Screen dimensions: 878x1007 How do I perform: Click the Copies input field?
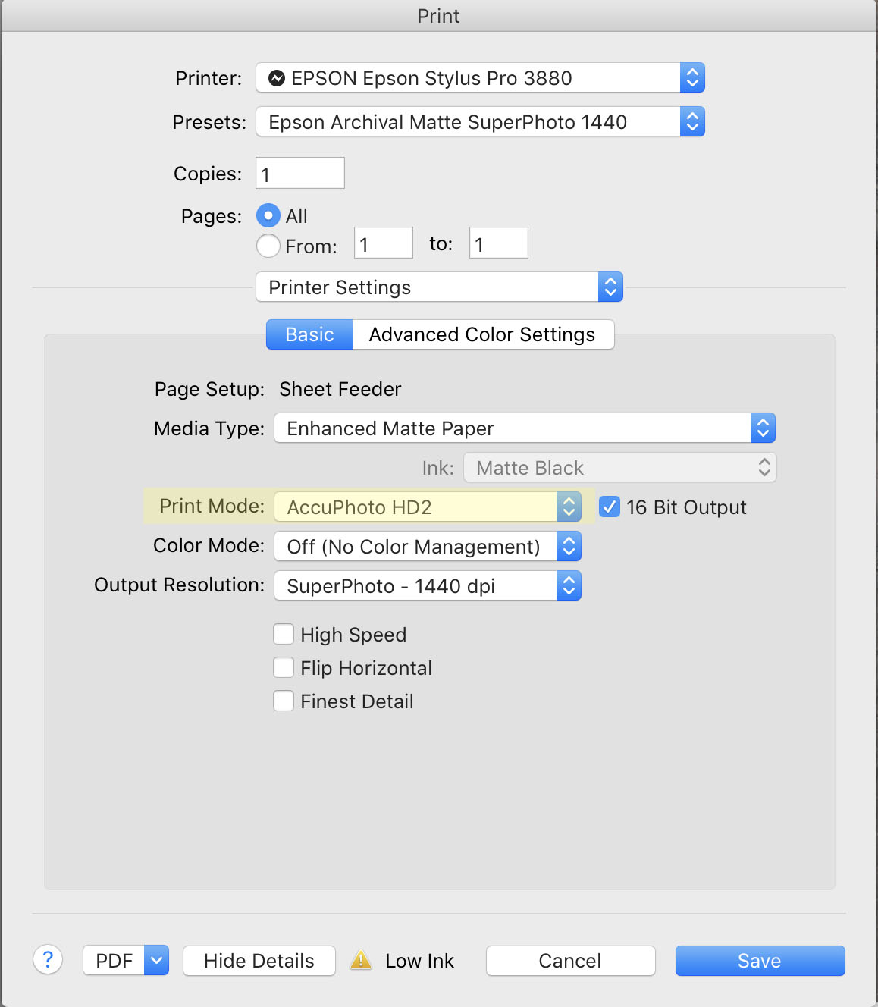click(300, 174)
